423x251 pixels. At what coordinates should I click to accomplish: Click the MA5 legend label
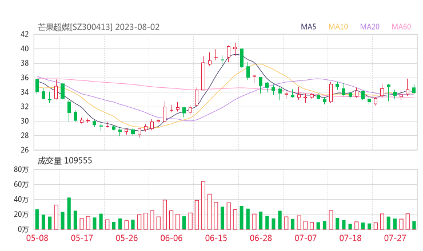308,27
